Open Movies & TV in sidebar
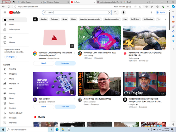 pos(14,84)
